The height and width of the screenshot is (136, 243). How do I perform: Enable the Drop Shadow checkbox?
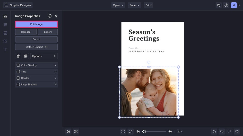click(x=18, y=84)
